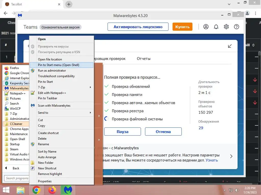Choose Rename in context menu
This screenshot has width=261, height=195.
61,144
